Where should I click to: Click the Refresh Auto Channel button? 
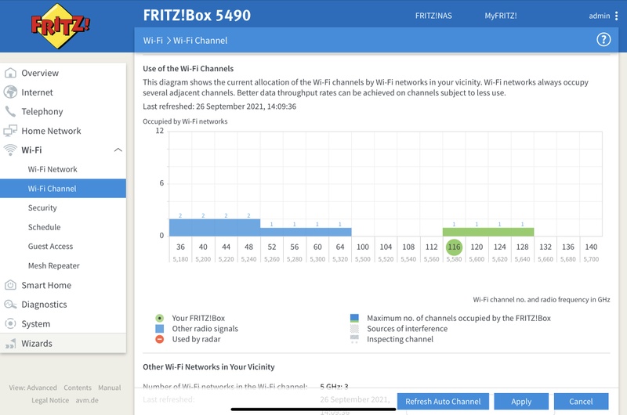443,402
